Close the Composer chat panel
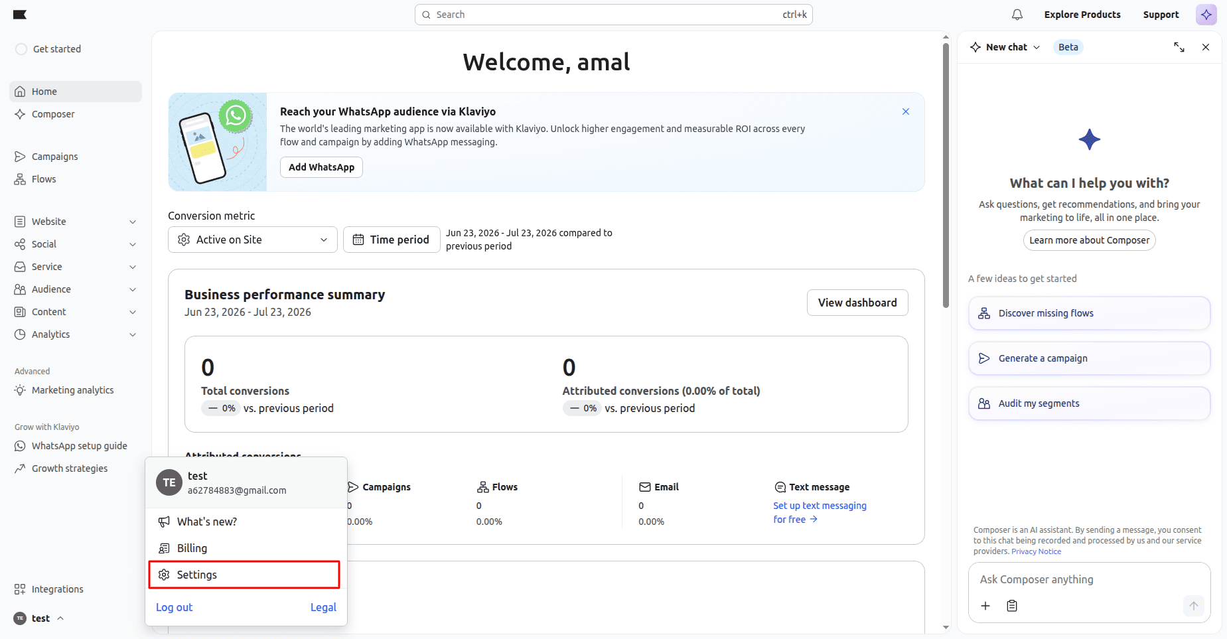Viewport: 1227px width, 639px height. pos(1206,47)
